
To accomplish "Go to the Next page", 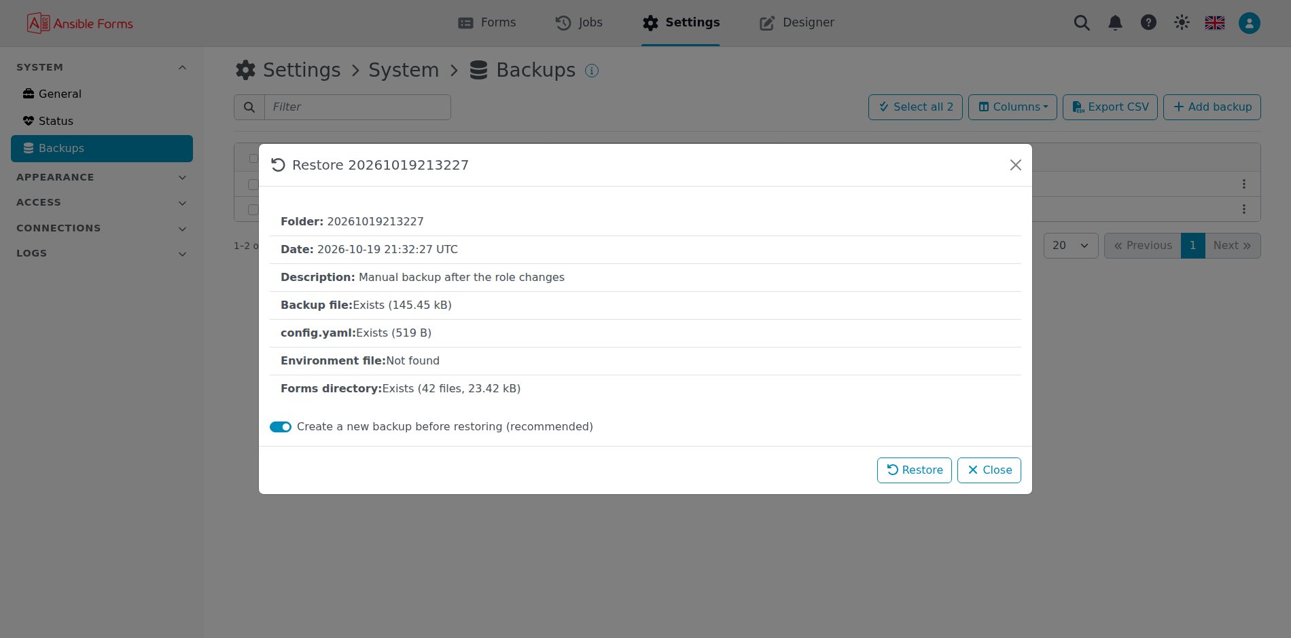I will tap(1233, 246).
